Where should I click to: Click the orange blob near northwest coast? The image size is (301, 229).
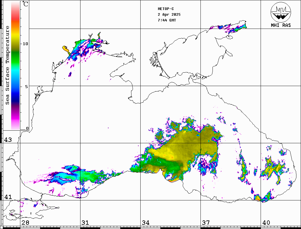(66, 49)
